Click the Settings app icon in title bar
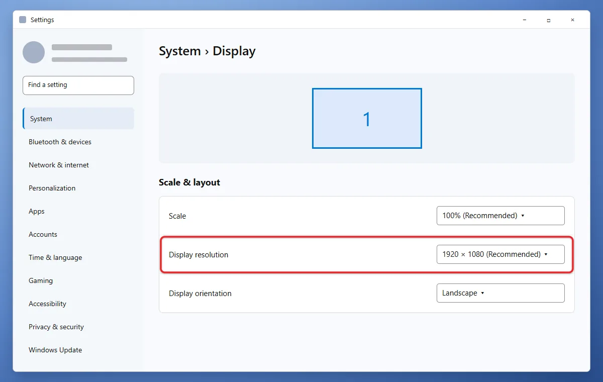603x382 pixels. click(23, 20)
